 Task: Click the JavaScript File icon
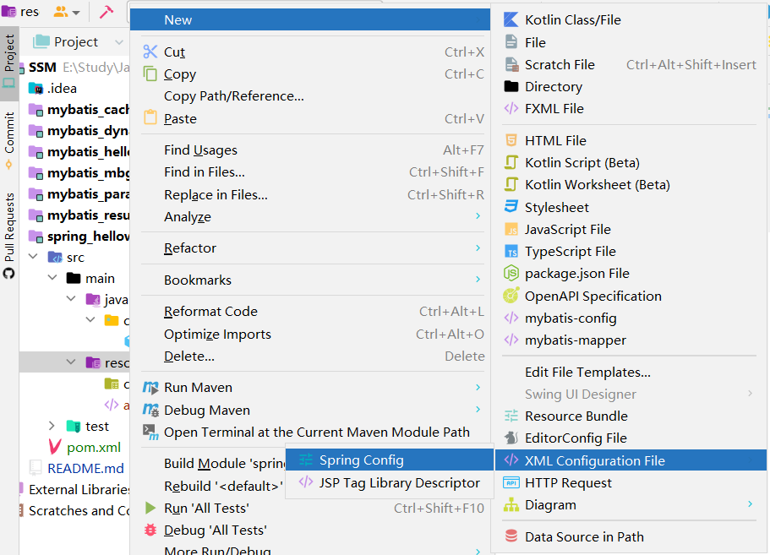(511, 229)
